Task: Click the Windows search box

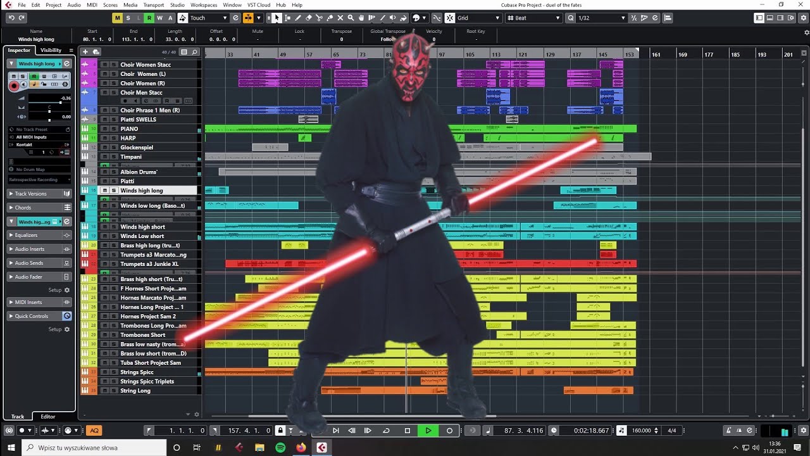Action: pos(95,448)
